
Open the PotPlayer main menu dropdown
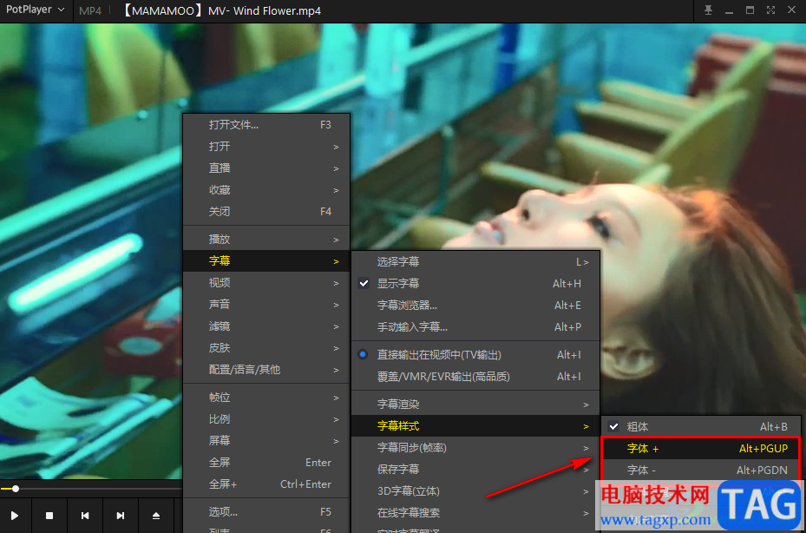tap(35, 10)
